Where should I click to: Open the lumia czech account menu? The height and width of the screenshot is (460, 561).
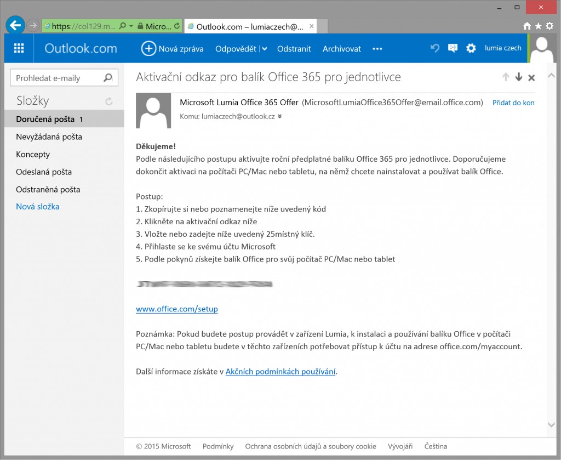click(503, 48)
